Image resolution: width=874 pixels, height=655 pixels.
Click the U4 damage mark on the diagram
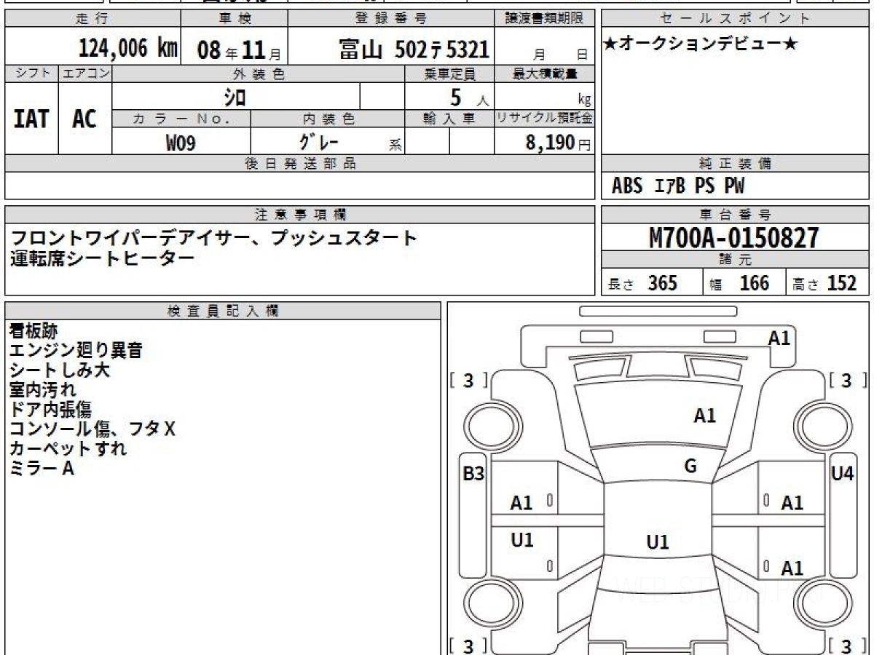click(x=842, y=474)
